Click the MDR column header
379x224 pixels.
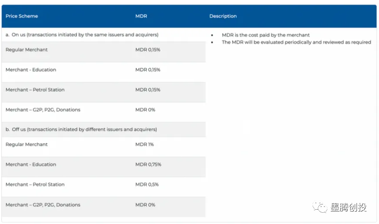coord(141,16)
